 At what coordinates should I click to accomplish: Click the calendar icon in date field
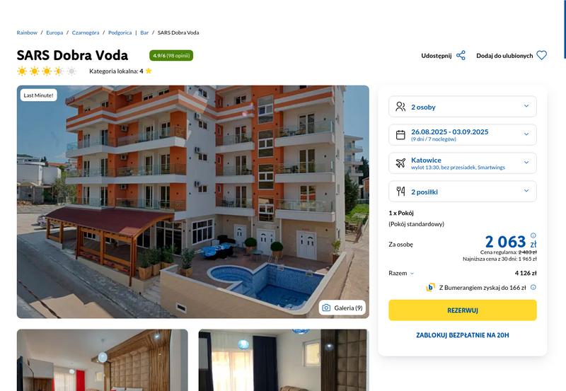tap(400, 135)
